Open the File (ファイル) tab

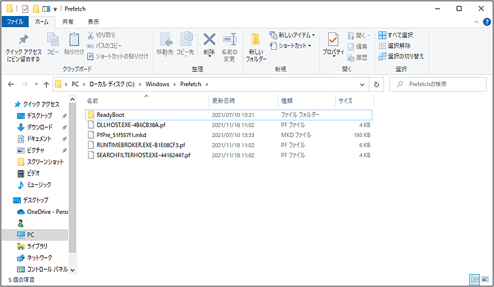[x=15, y=22]
